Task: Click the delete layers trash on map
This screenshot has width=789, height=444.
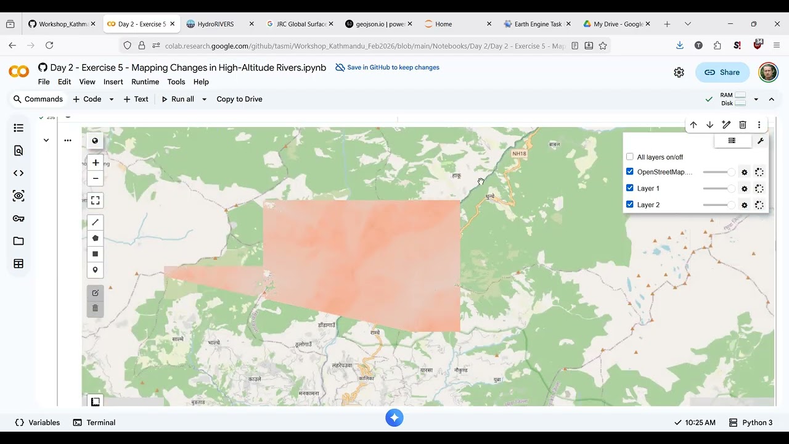Action: coord(95,308)
